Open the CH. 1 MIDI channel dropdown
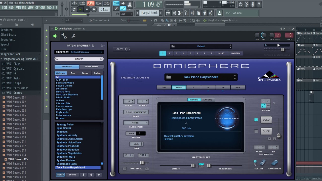 129,155
